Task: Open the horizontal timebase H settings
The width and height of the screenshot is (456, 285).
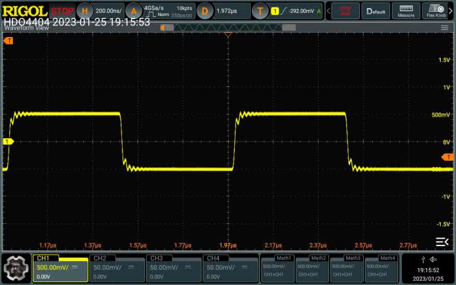Action: point(85,10)
